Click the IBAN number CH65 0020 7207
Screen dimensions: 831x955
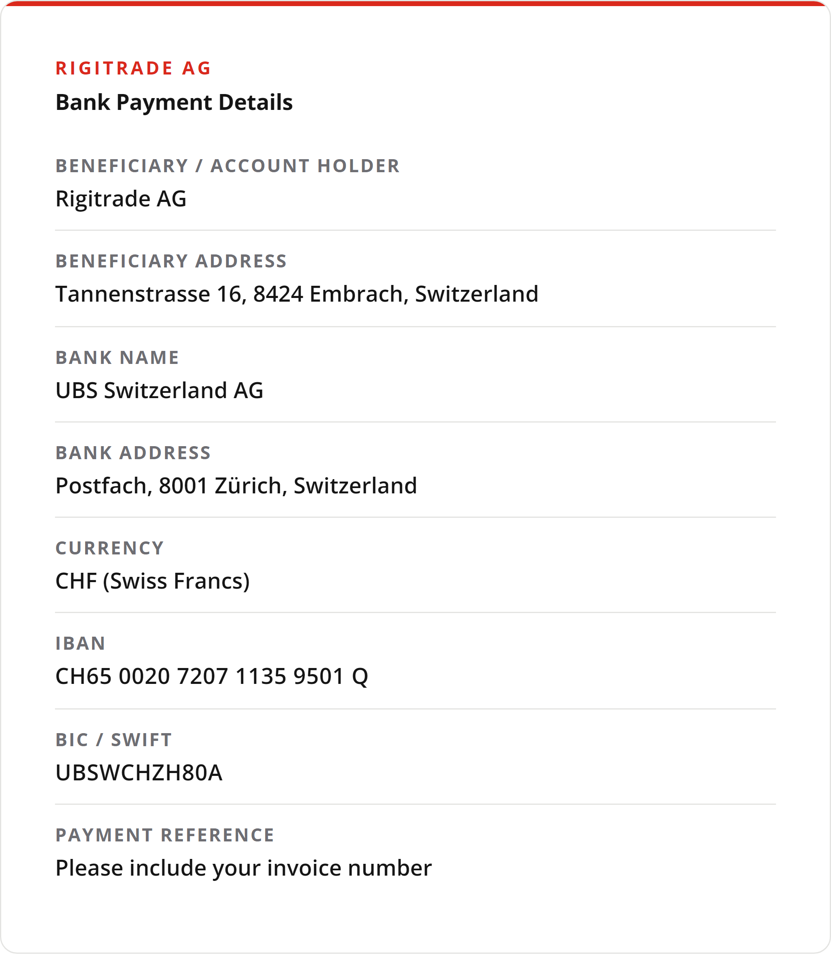click(211, 677)
